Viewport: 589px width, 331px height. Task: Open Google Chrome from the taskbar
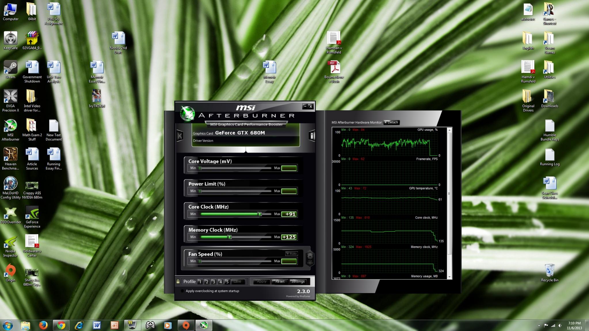point(61,325)
